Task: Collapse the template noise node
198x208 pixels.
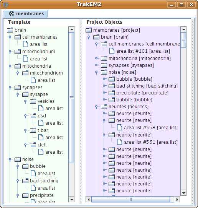Action: (x=10, y=159)
